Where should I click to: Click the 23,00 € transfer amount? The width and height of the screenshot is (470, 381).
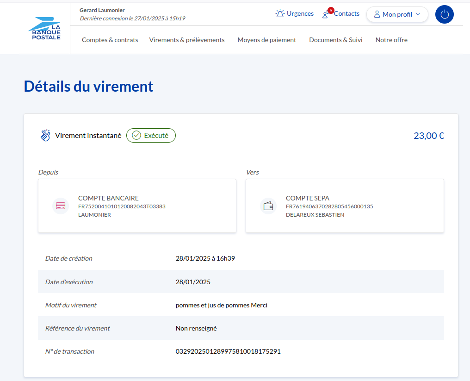428,136
